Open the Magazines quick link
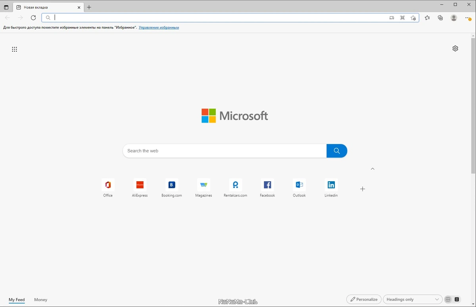The height and width of the screenshot is (307, 476). pos(203,188)
